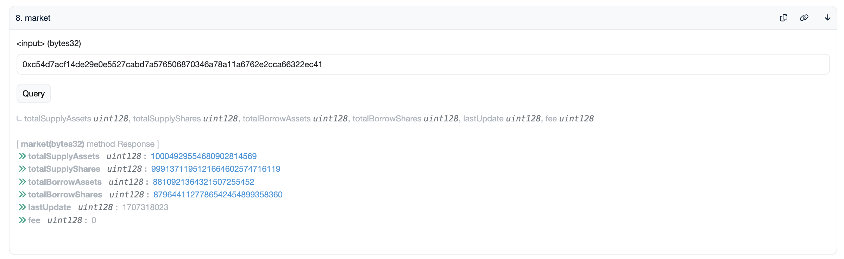
Task: Focus the bytes32 input field
Action: click(x=422, y=64)
